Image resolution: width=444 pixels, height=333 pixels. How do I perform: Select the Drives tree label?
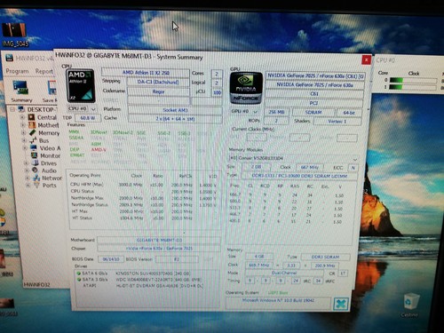point(49,163)
